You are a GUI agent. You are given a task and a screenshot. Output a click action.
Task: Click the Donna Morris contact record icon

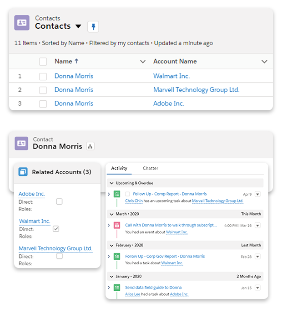(x=22, y=143)
